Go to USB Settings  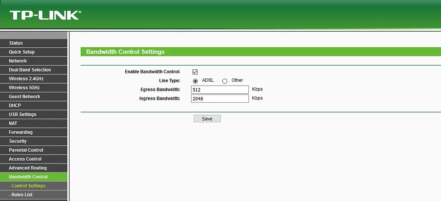click(x=34, y=115)
